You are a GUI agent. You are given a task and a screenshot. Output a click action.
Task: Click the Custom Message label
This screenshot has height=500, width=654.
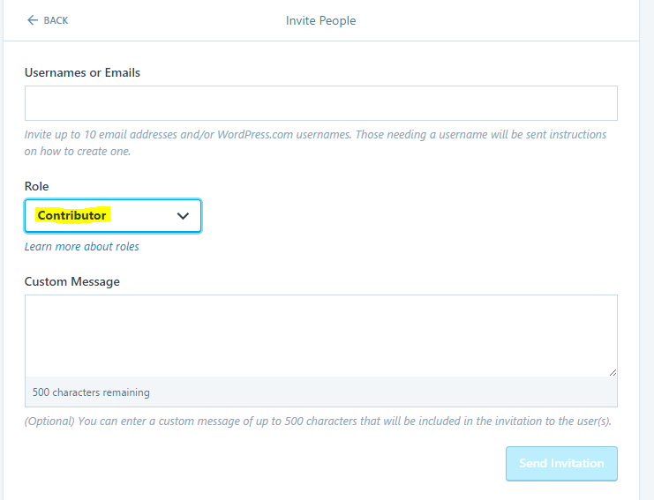click(72, 281)
